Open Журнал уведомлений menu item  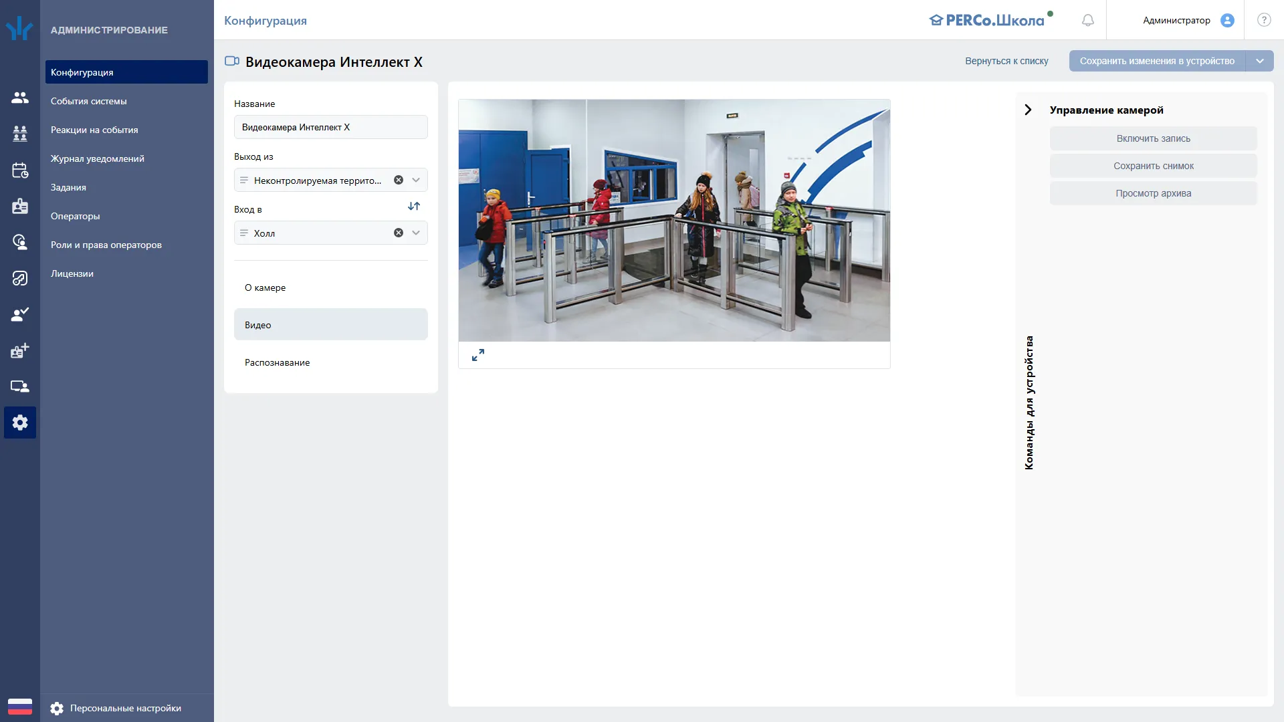(126, 158)
